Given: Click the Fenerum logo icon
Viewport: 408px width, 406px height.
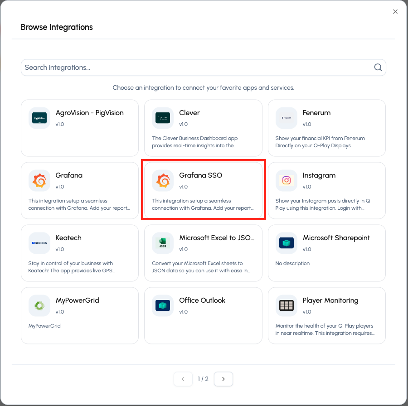Looking at the screenshot, I should [x=286, y=118].
